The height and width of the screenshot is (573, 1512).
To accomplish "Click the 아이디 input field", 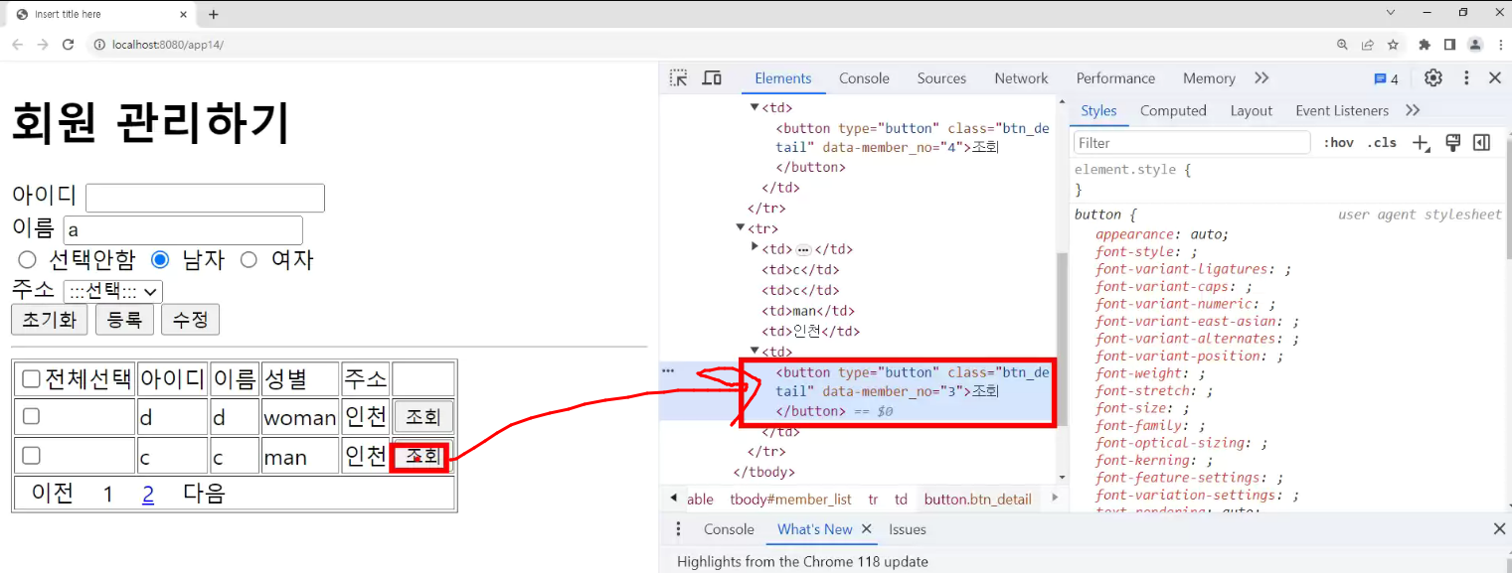I will pyautogui.click(x=205, y=198).
